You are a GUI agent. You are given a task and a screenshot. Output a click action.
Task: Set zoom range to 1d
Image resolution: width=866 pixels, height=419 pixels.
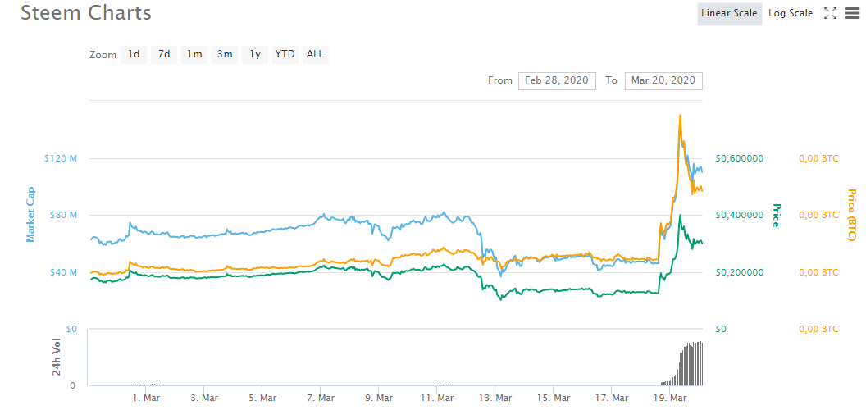click(133, 54)
